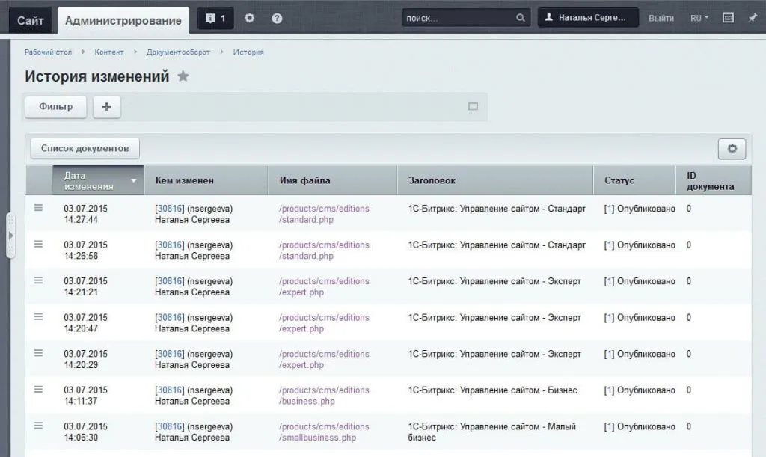Expand the left sidebar panel handle

coord(10,235)
